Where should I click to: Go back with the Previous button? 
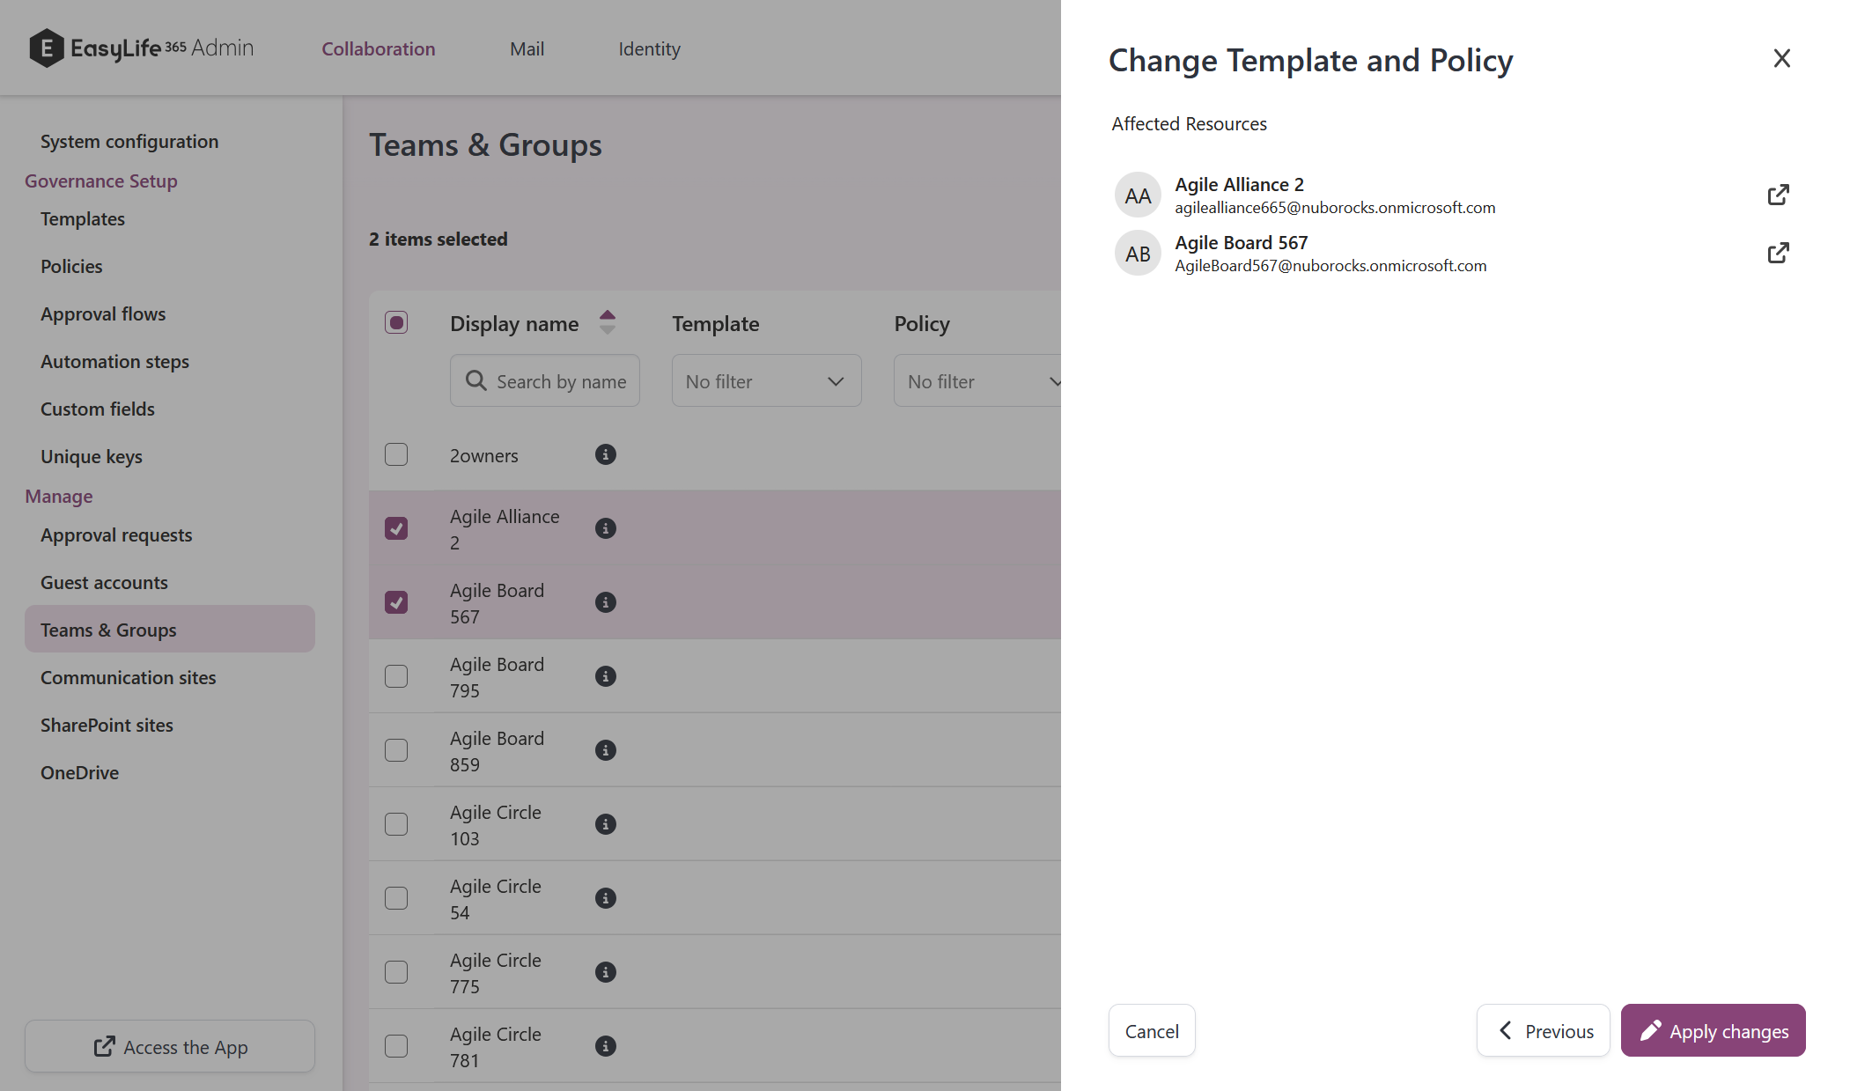coord(1543,1030)
